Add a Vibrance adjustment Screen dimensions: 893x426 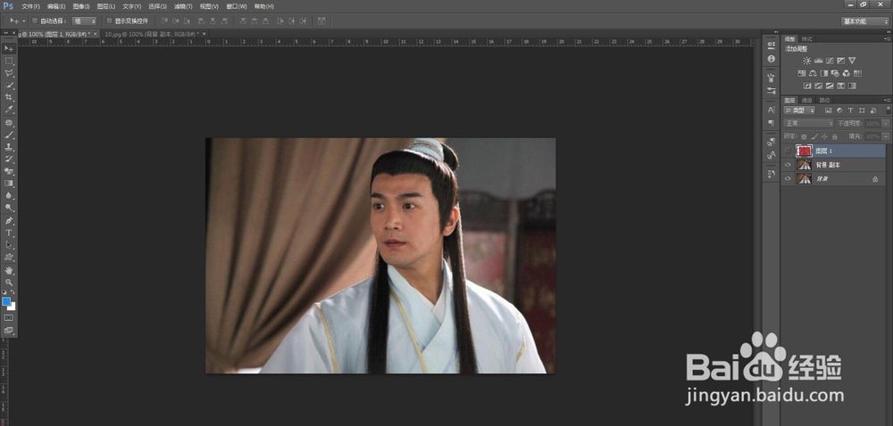click(x=852, y=61)
